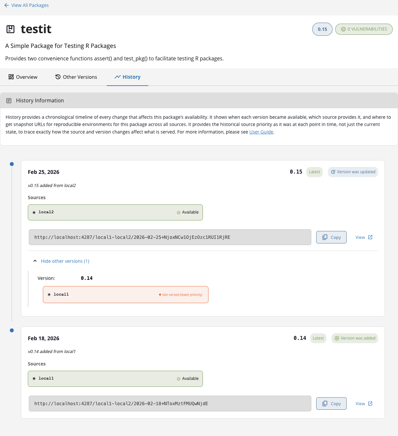The image size is (398, 436).
Task: Click the Other Versions clock icon
Action: (x=58, y=77)
